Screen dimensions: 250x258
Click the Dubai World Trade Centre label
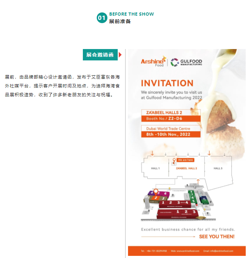(x=168, y=129)
